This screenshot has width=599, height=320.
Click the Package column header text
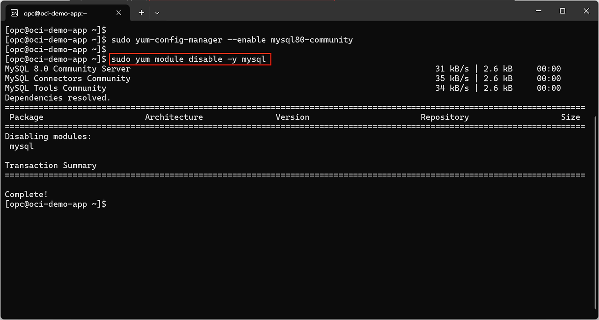point(26,117)
